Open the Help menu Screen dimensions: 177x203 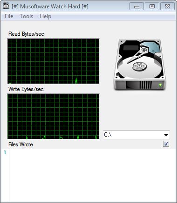click(x=45, y=16)
